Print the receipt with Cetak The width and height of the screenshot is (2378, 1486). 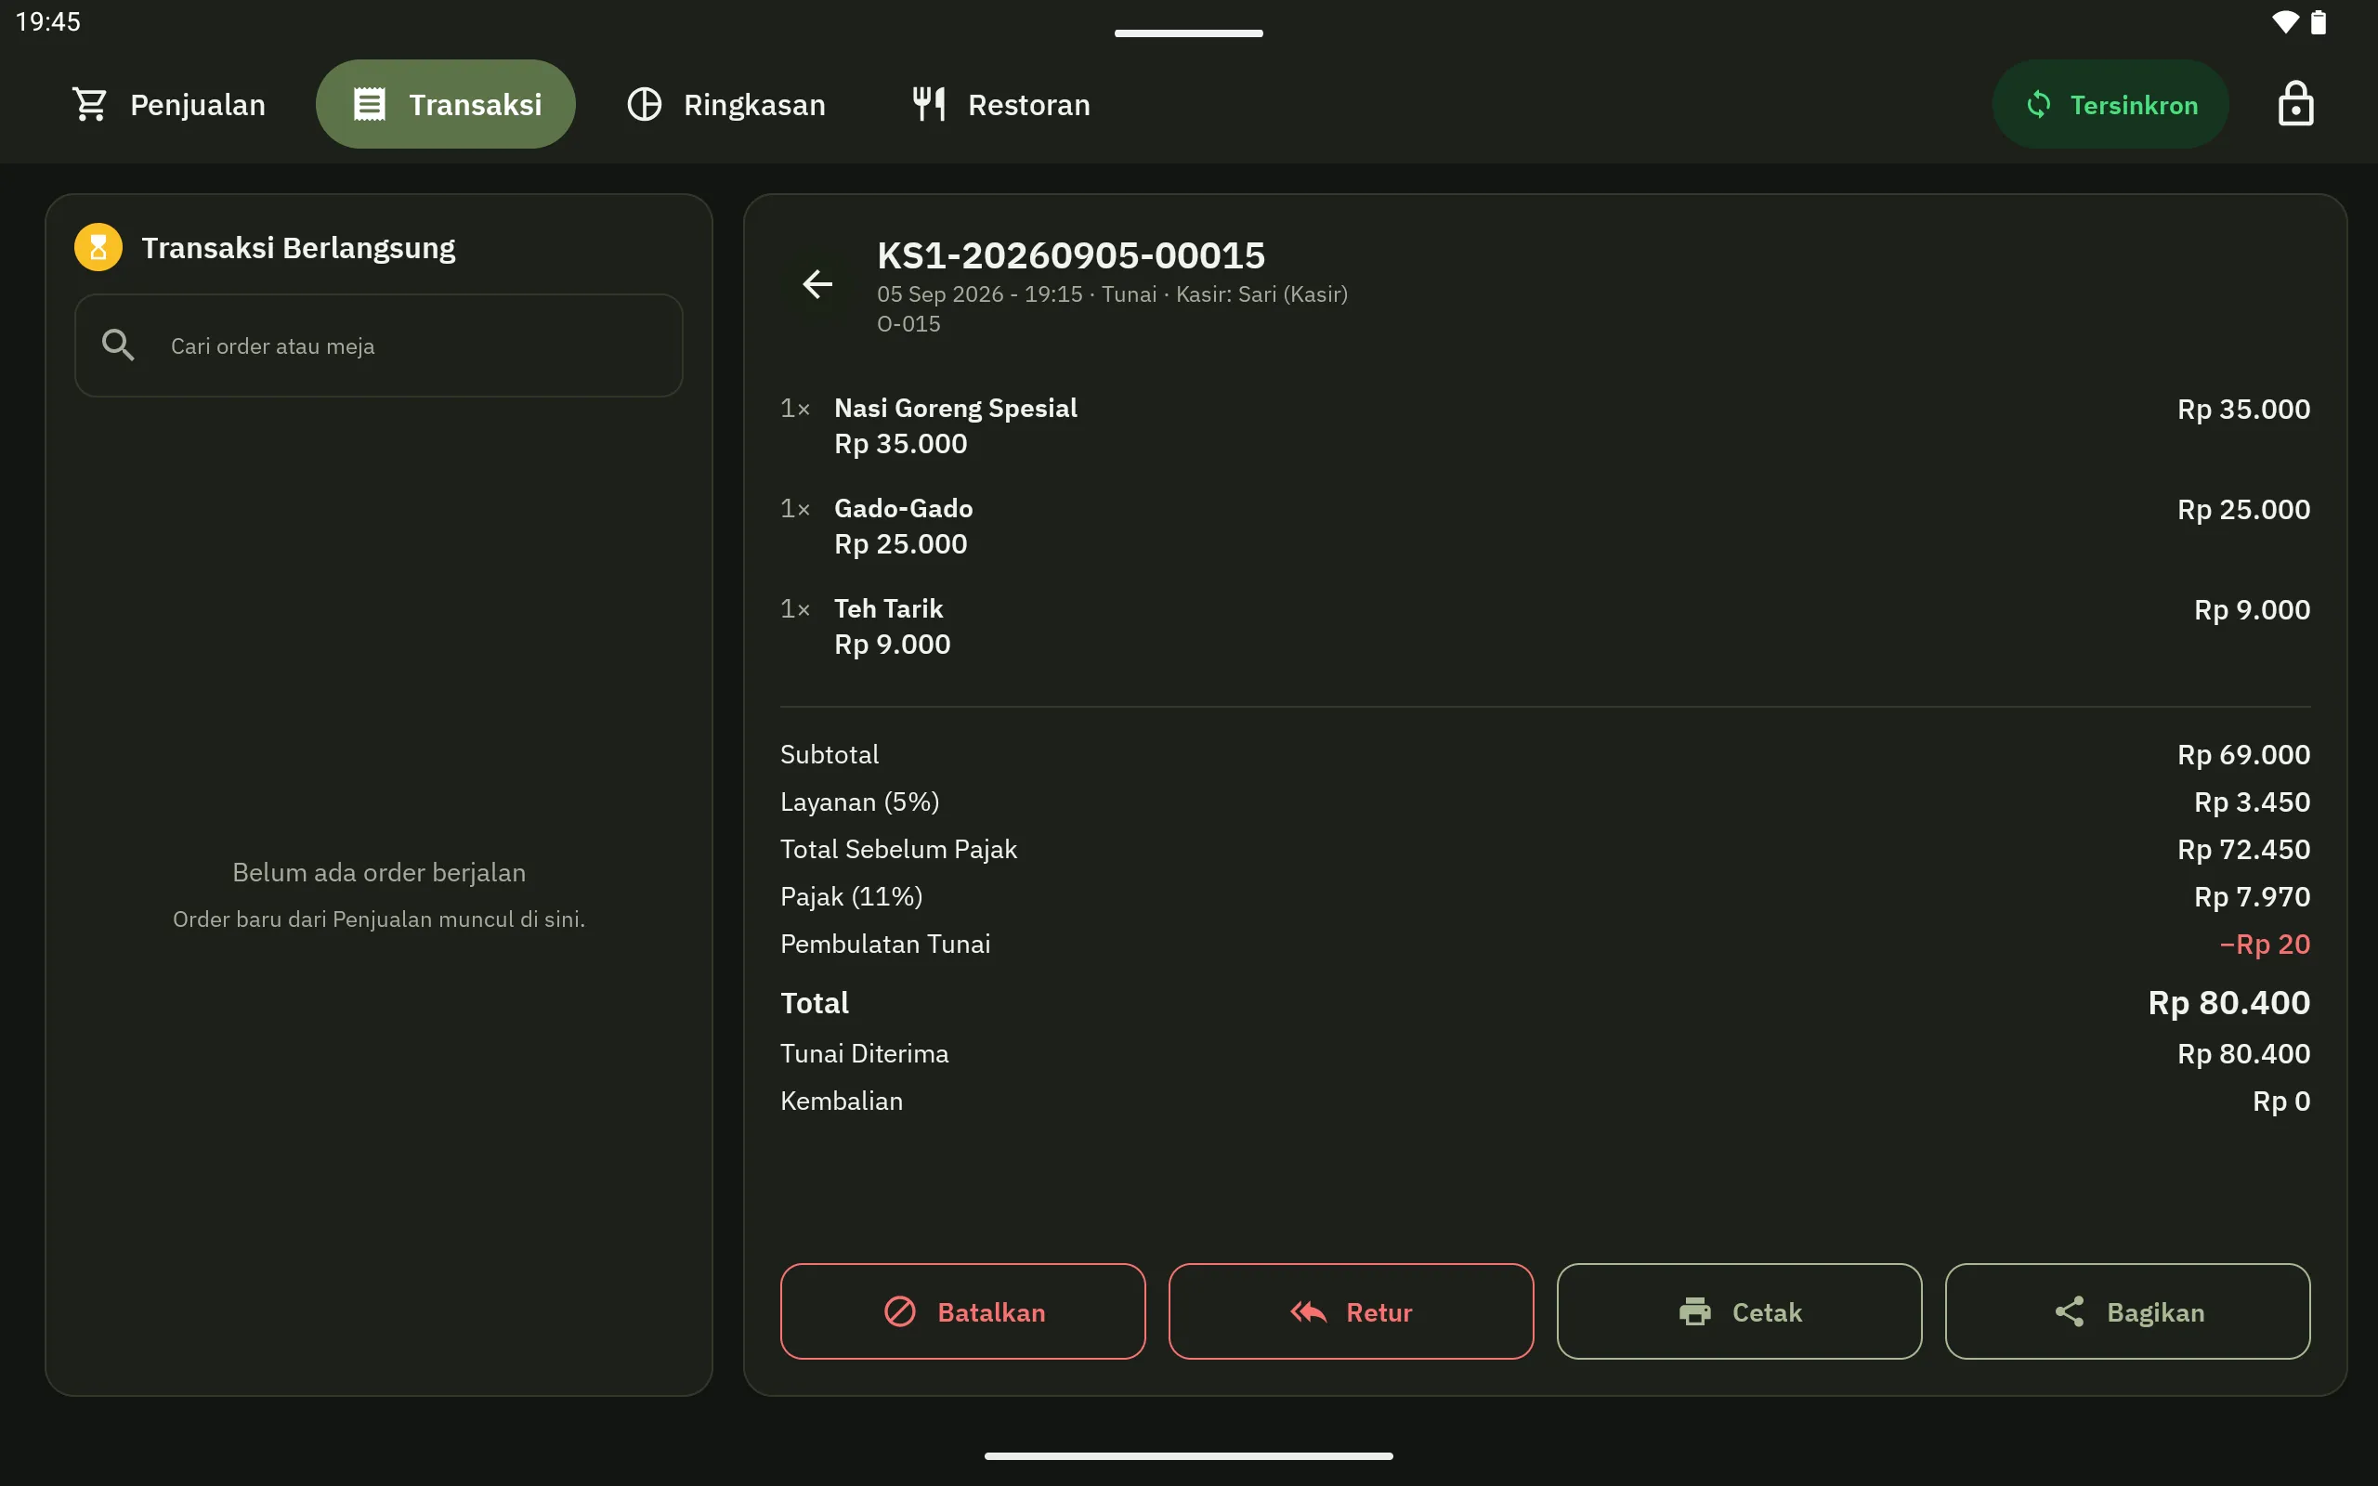1739,1311
